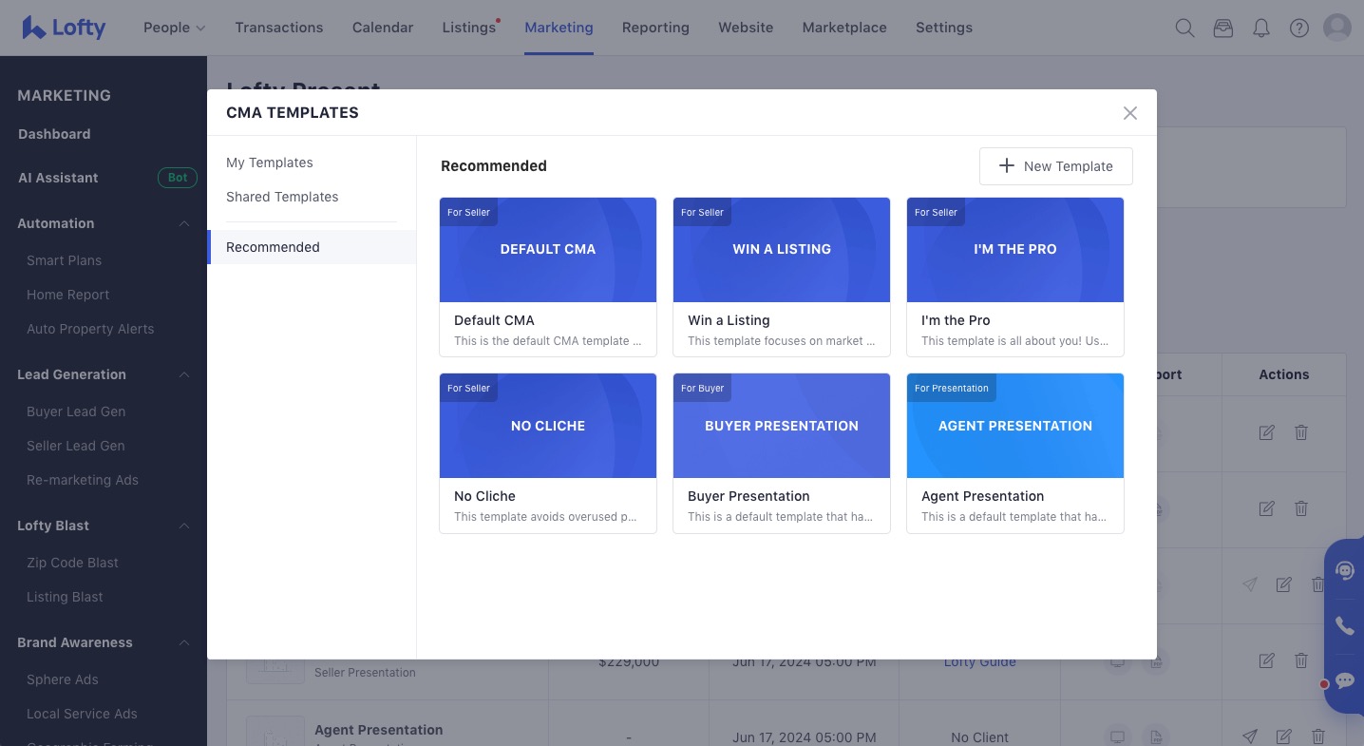This screenshot has height=746, width=1364.
Task: Go to the Transactions menu
Action: tap(279, 28)
